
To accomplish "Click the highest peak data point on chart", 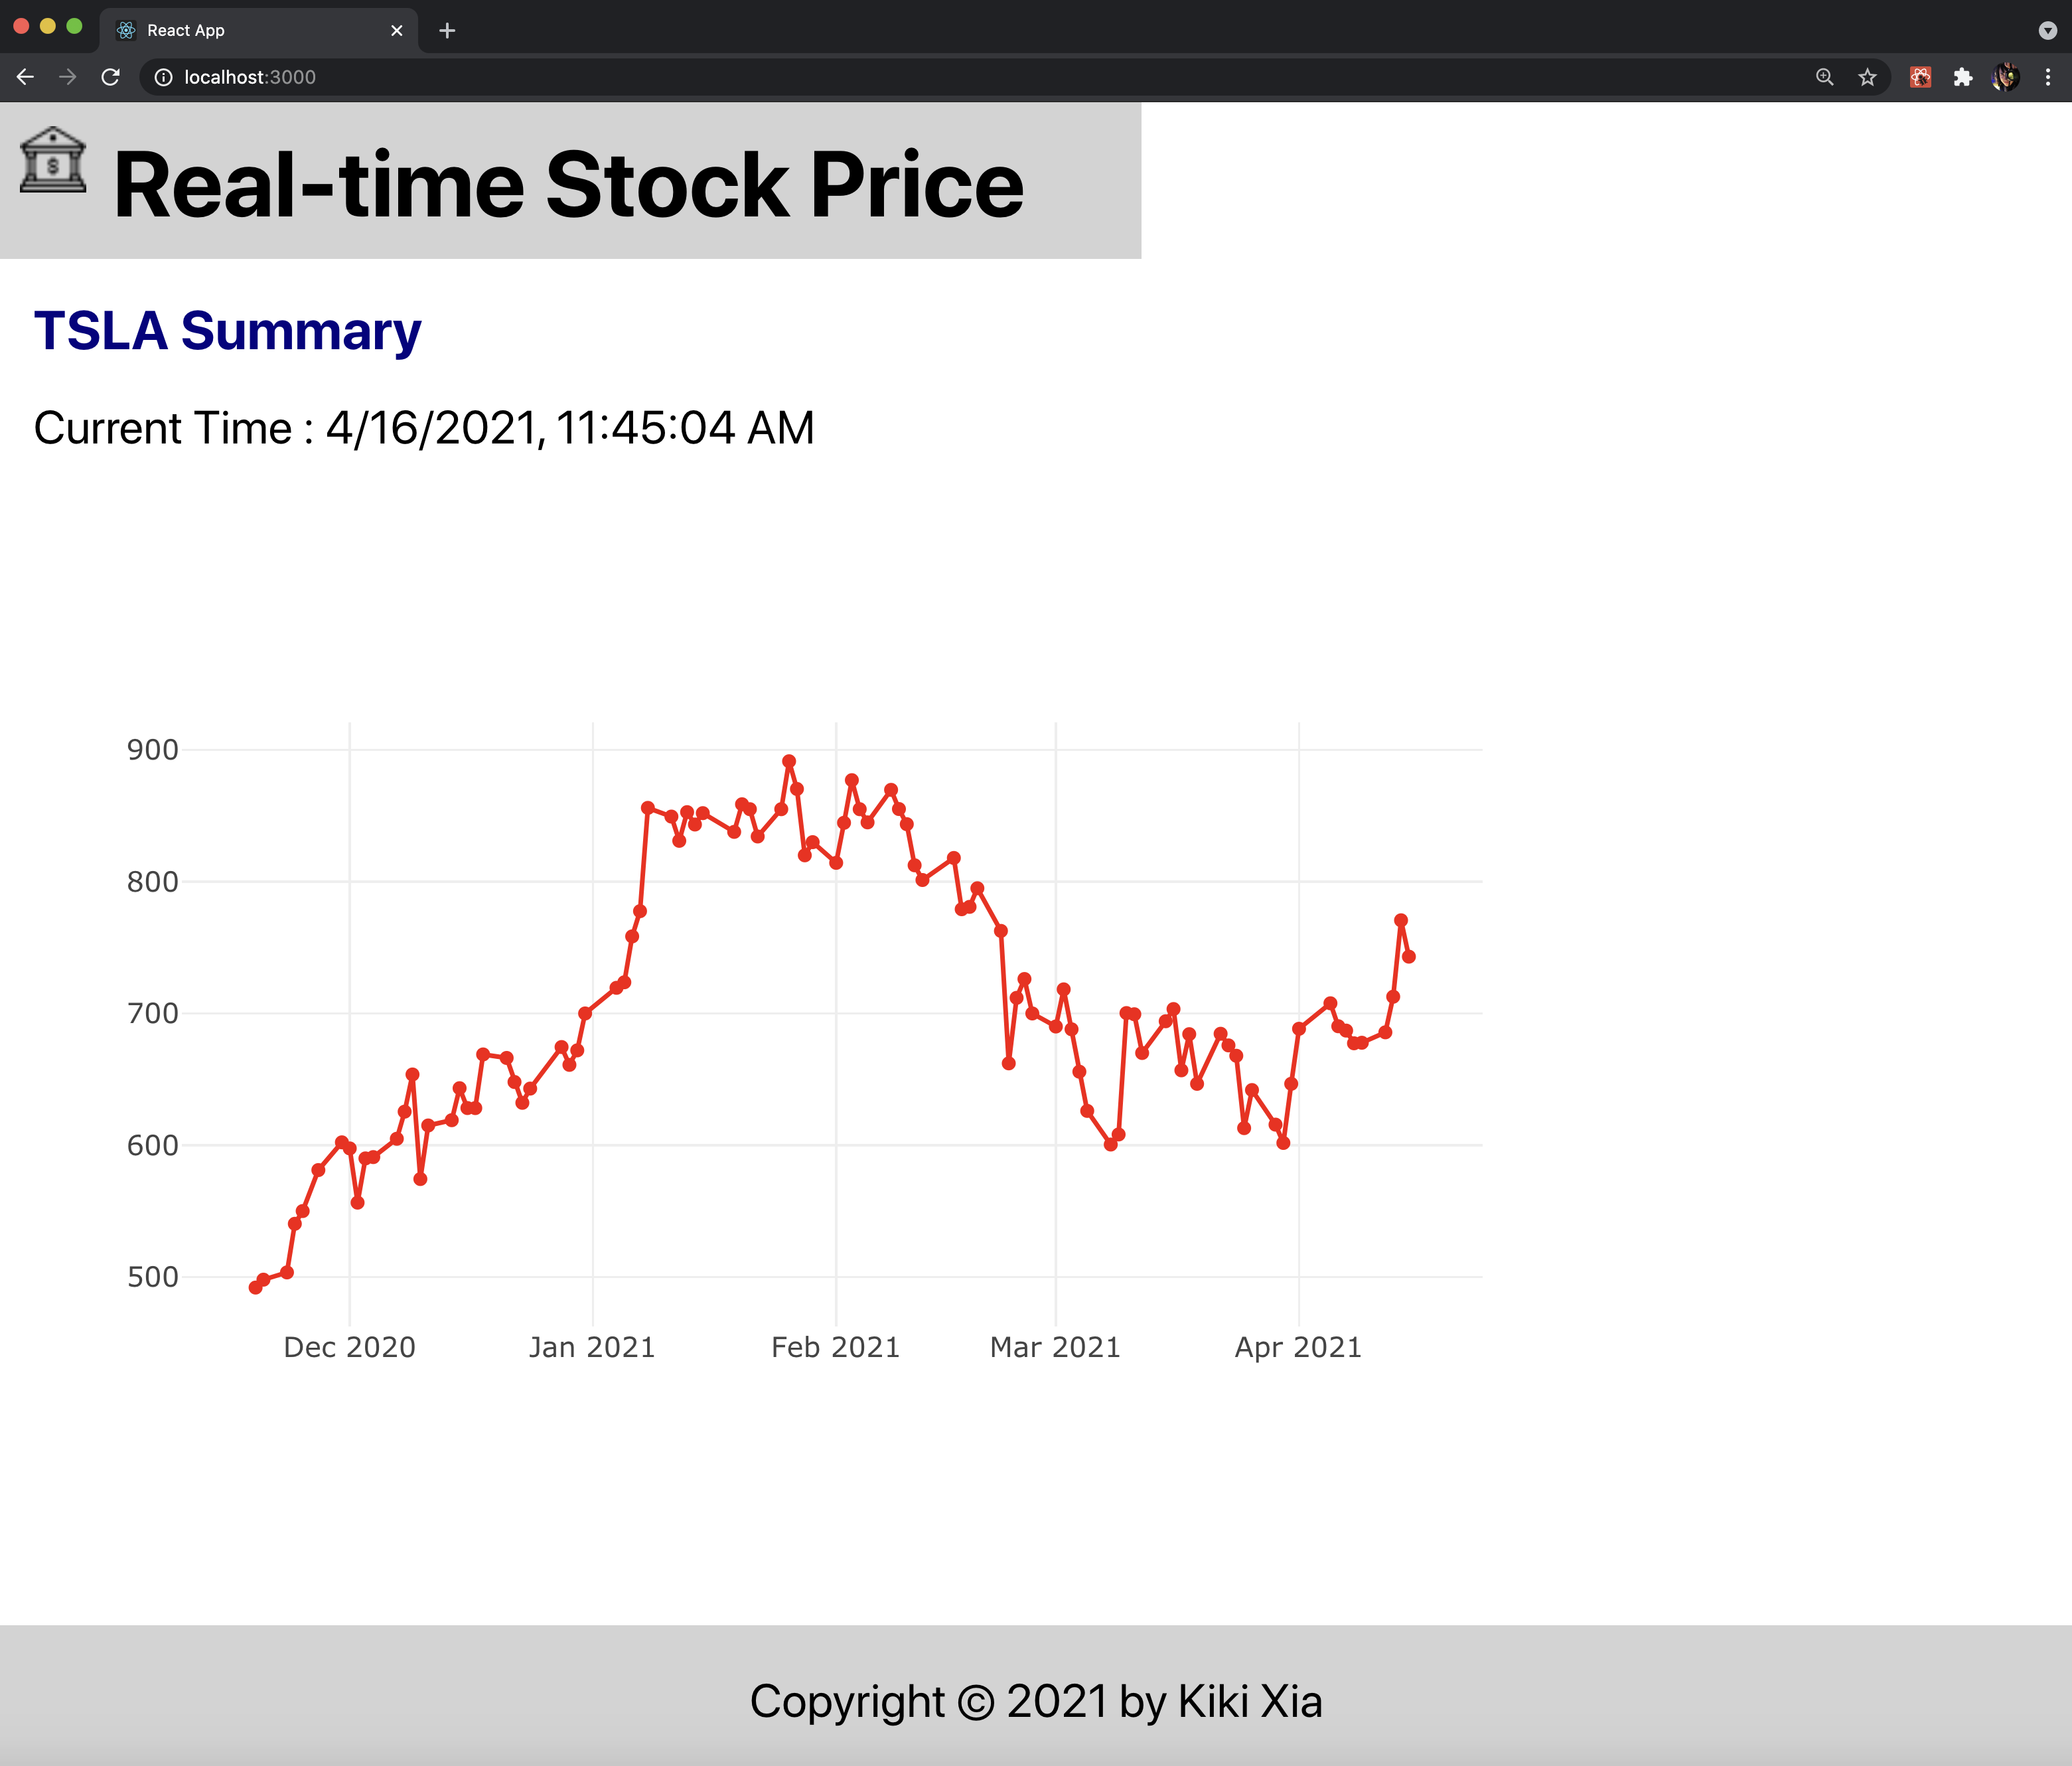I will tap(789, 762).
